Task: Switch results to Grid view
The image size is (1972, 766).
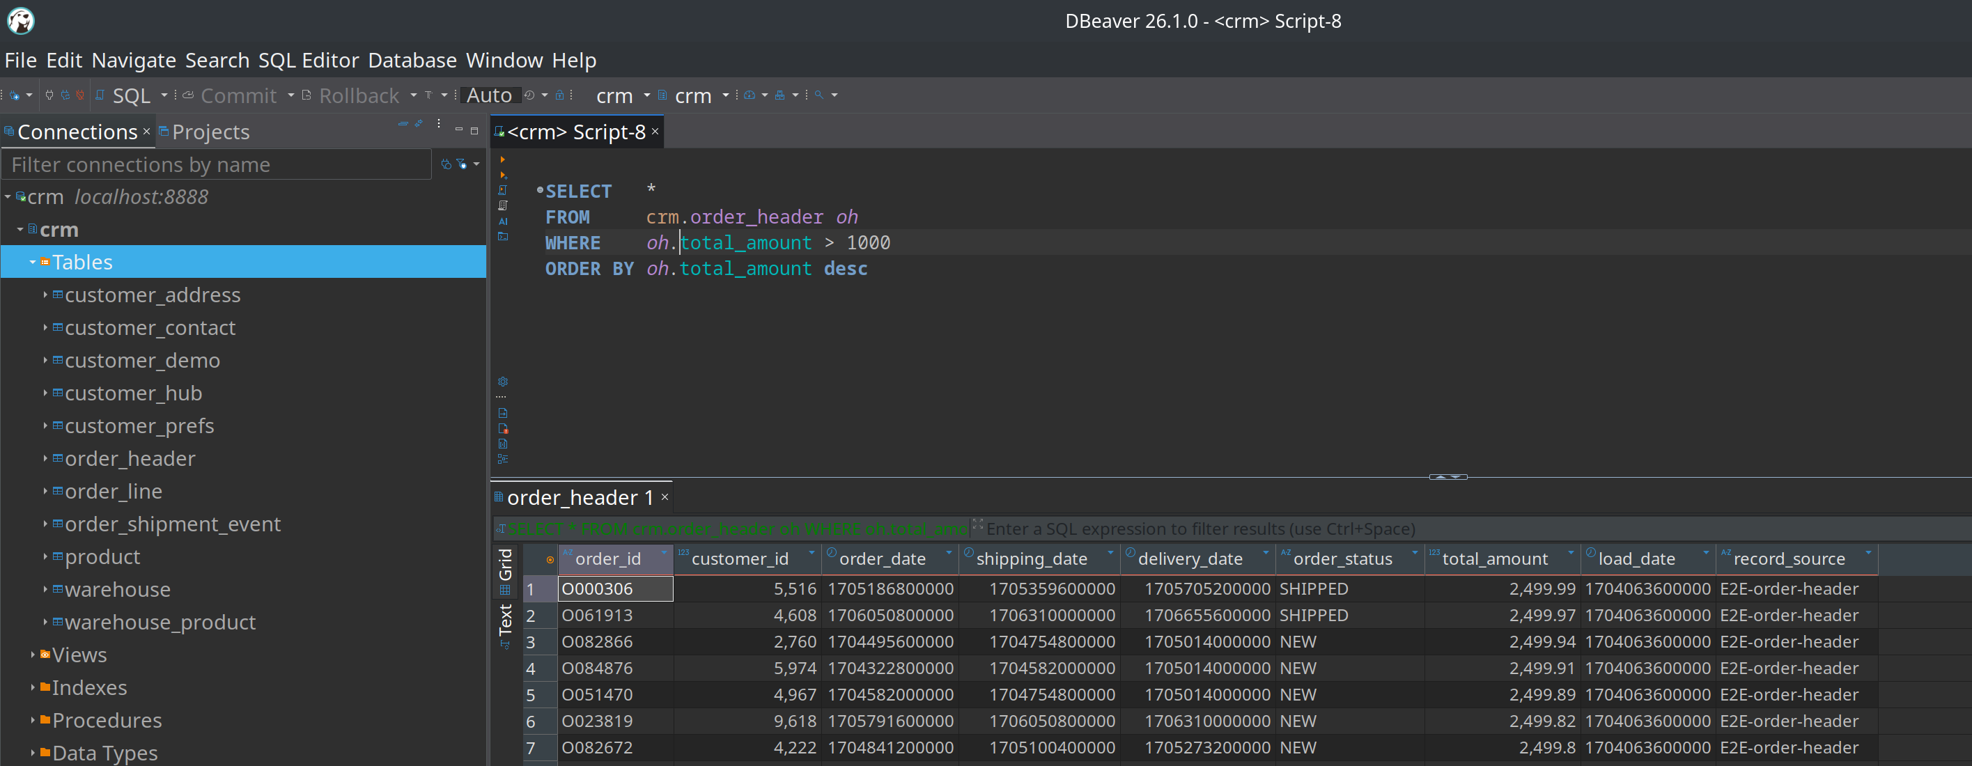Action: (x=505, y=571)
